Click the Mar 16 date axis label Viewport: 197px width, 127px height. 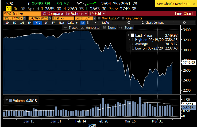[x=130, y=121]
